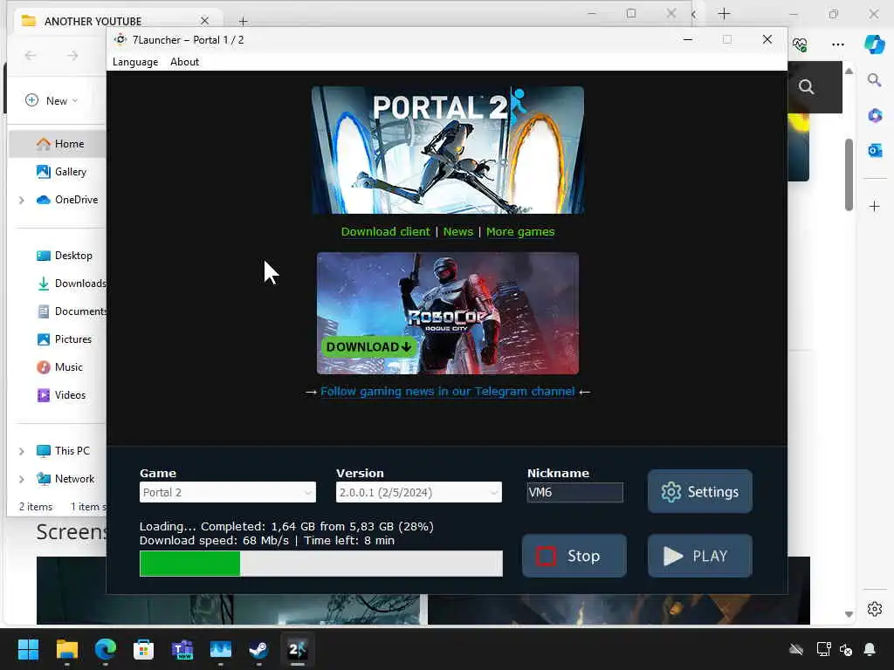The image size is (894, 670).
Task: Expand the Version dropdown showing 2.0.0.1
Action: point(418,492)
